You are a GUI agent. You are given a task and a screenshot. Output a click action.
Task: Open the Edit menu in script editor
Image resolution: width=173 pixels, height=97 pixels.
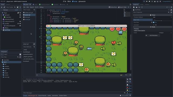(x=28, y=7)
